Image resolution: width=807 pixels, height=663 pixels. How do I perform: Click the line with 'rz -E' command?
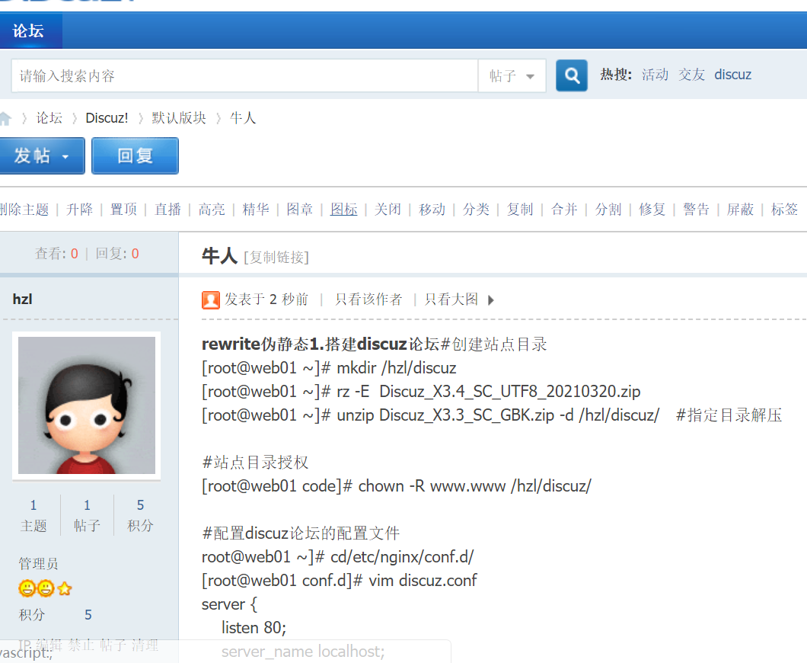[x=421, y=392]
